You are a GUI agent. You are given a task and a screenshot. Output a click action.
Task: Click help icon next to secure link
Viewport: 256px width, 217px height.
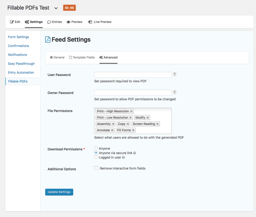click(135, 153)
